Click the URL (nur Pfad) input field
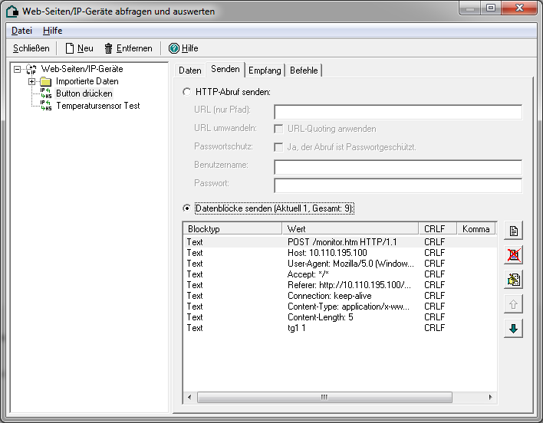The width and height of the screenshot is (543, 423). 398,112
